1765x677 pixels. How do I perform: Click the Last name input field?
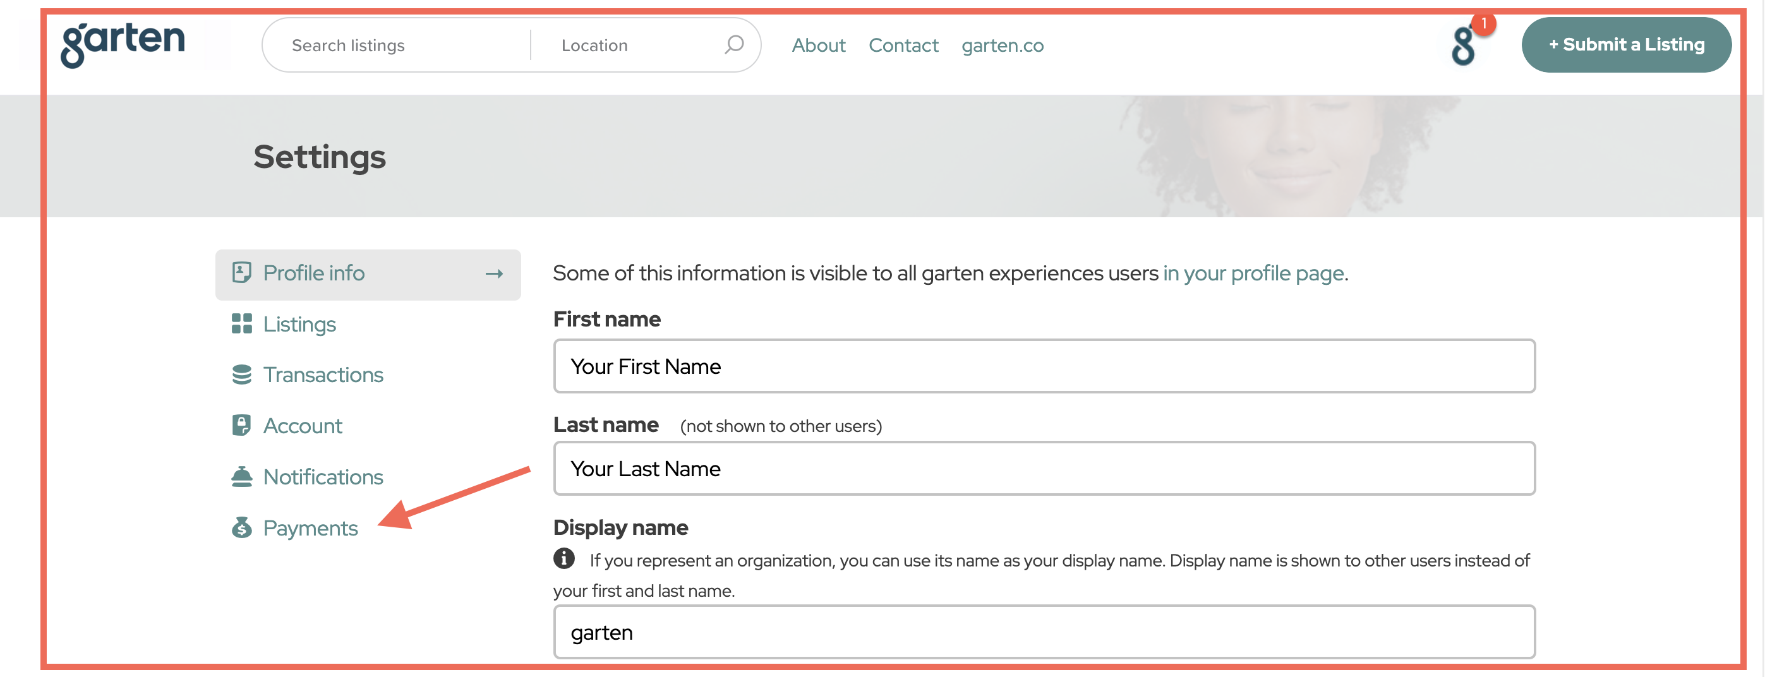[1044, 468]
